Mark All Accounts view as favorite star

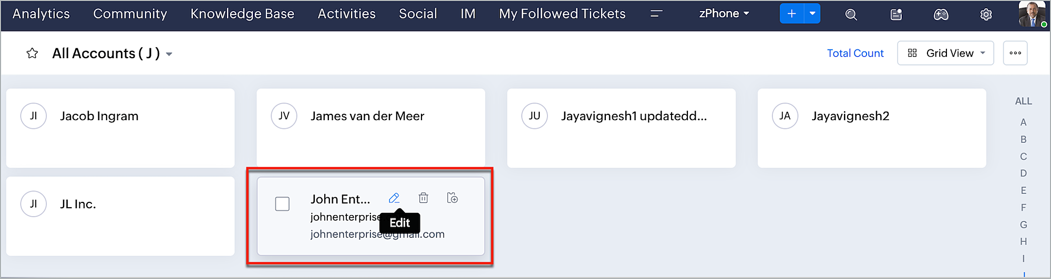coord(32,53)
